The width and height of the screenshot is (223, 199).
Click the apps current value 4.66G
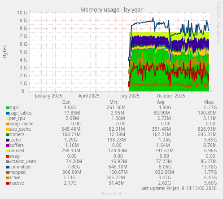70,107
